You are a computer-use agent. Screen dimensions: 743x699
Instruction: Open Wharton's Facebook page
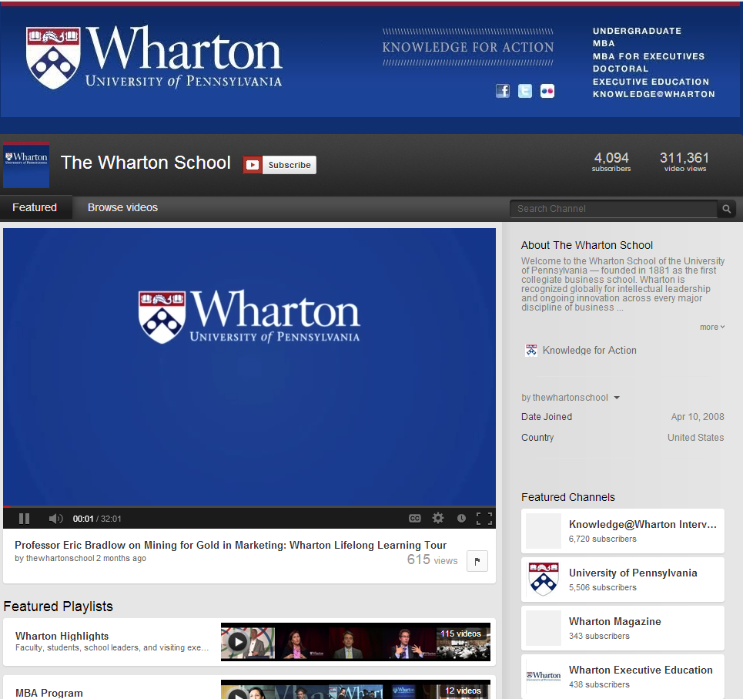(503, 90)
